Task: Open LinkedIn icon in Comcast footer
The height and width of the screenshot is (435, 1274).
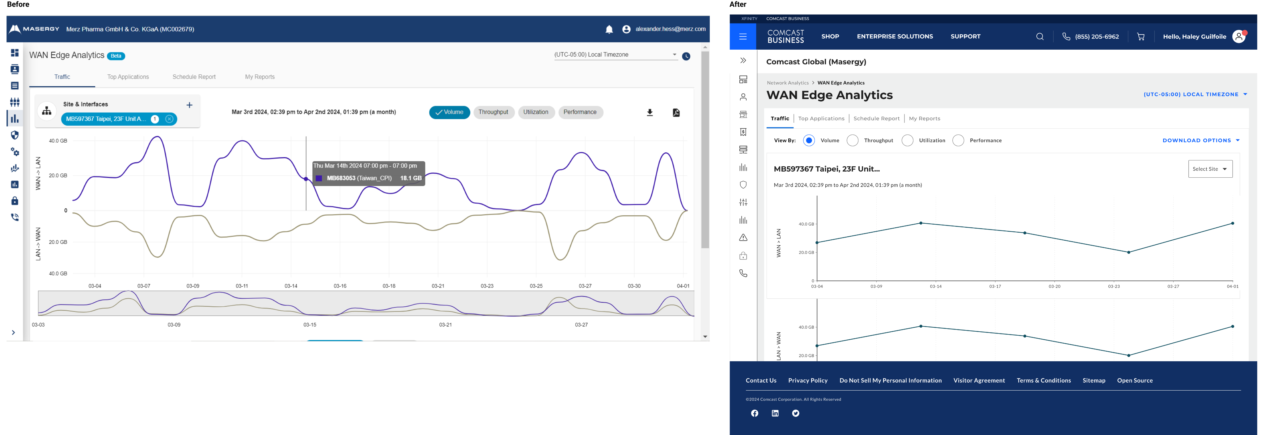Action: (775, 414)
